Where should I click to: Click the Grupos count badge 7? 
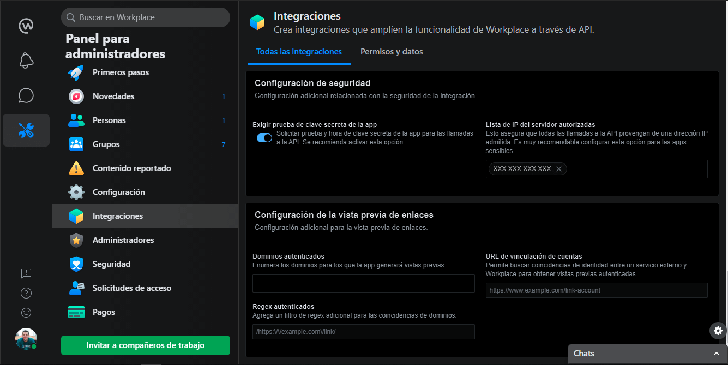[x=224, y=144]
